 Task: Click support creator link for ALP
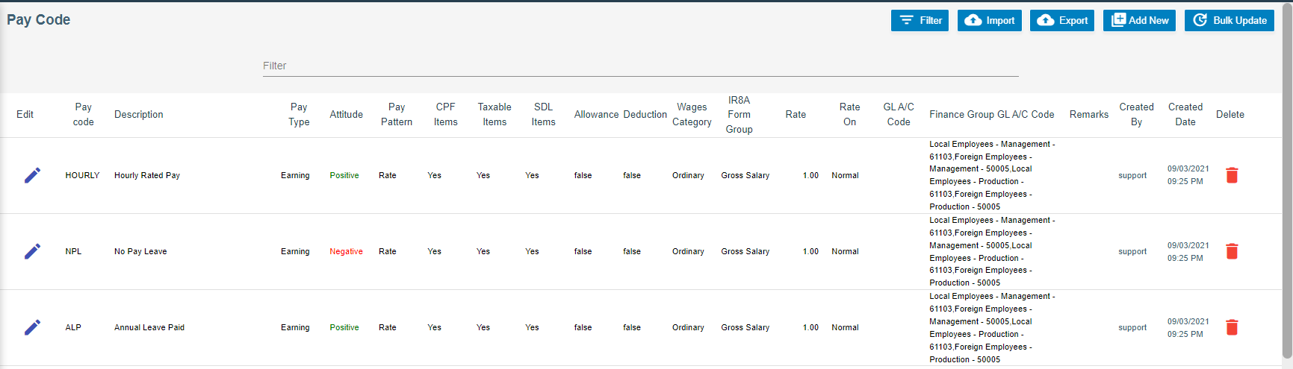coord(1132,328)
